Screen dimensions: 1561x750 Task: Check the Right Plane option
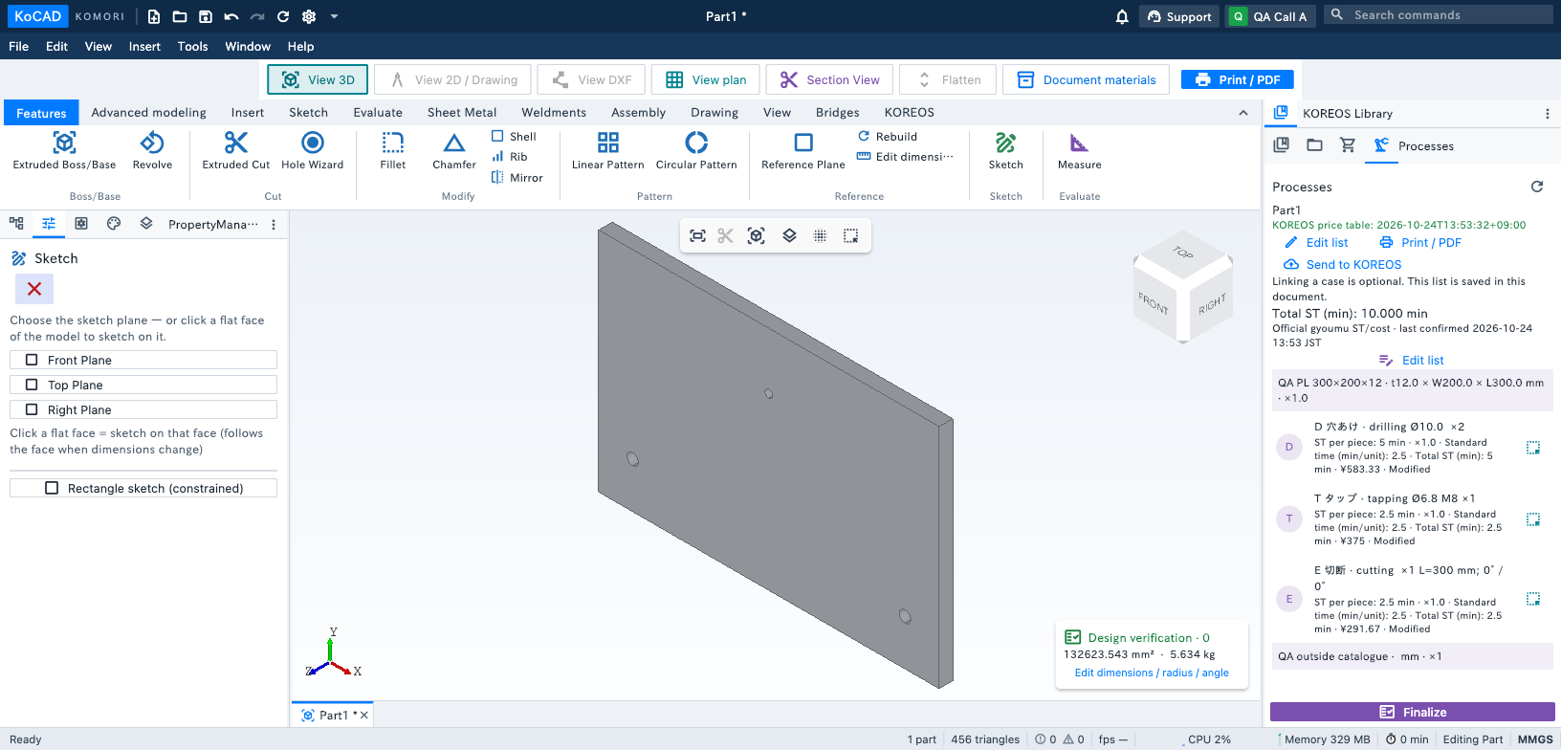pos(143,409)
